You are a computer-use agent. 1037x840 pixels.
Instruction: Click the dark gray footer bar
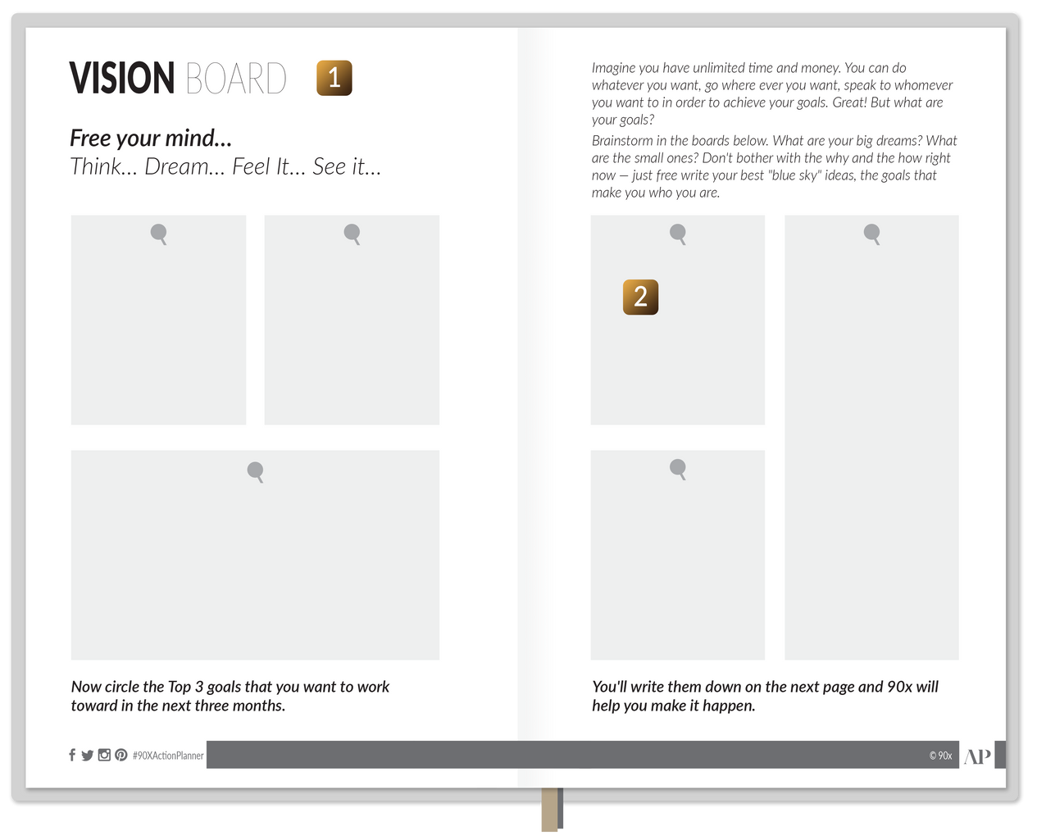[566, 755]
